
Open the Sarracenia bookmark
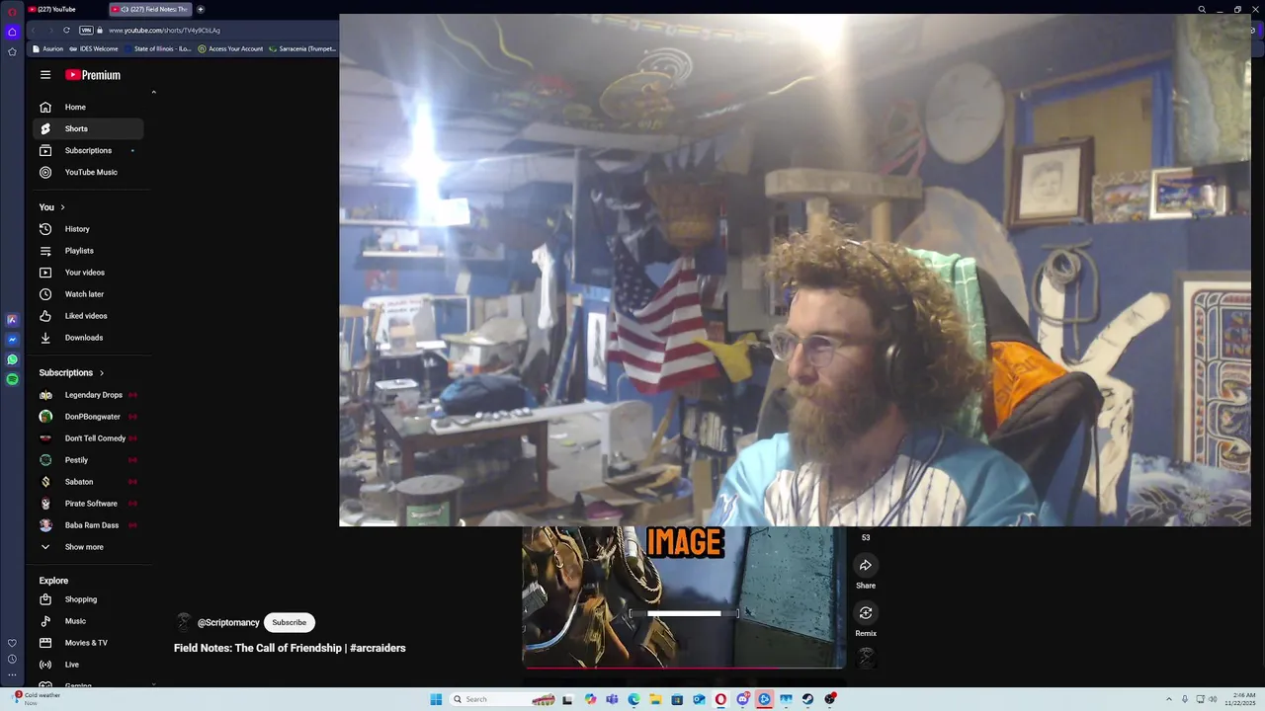coord(302,48)
